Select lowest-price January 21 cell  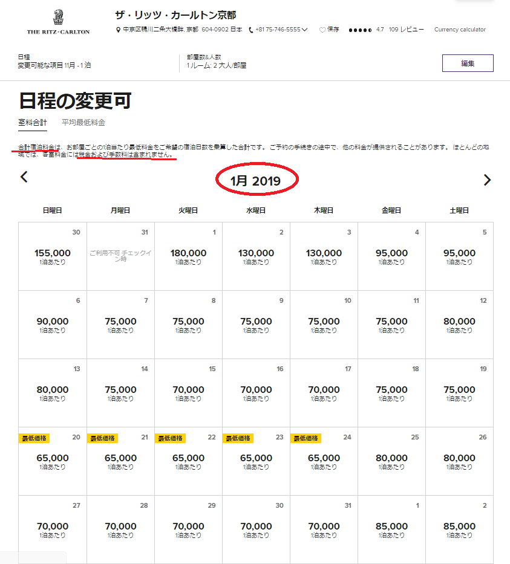pyautogui.click(x=120, y=461)
